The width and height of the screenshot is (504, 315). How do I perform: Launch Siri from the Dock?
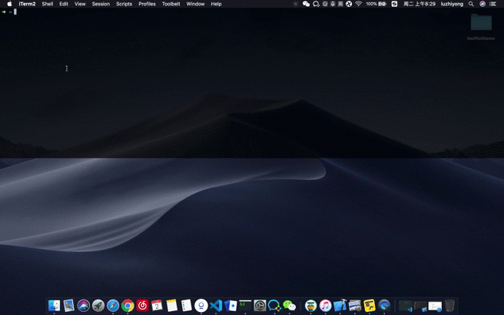click(84, 305)
